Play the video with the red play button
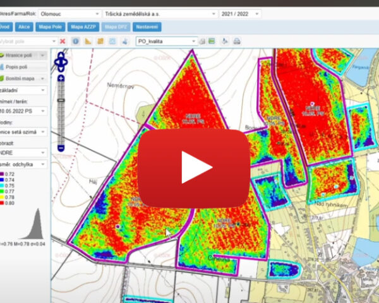 (194, 168)
